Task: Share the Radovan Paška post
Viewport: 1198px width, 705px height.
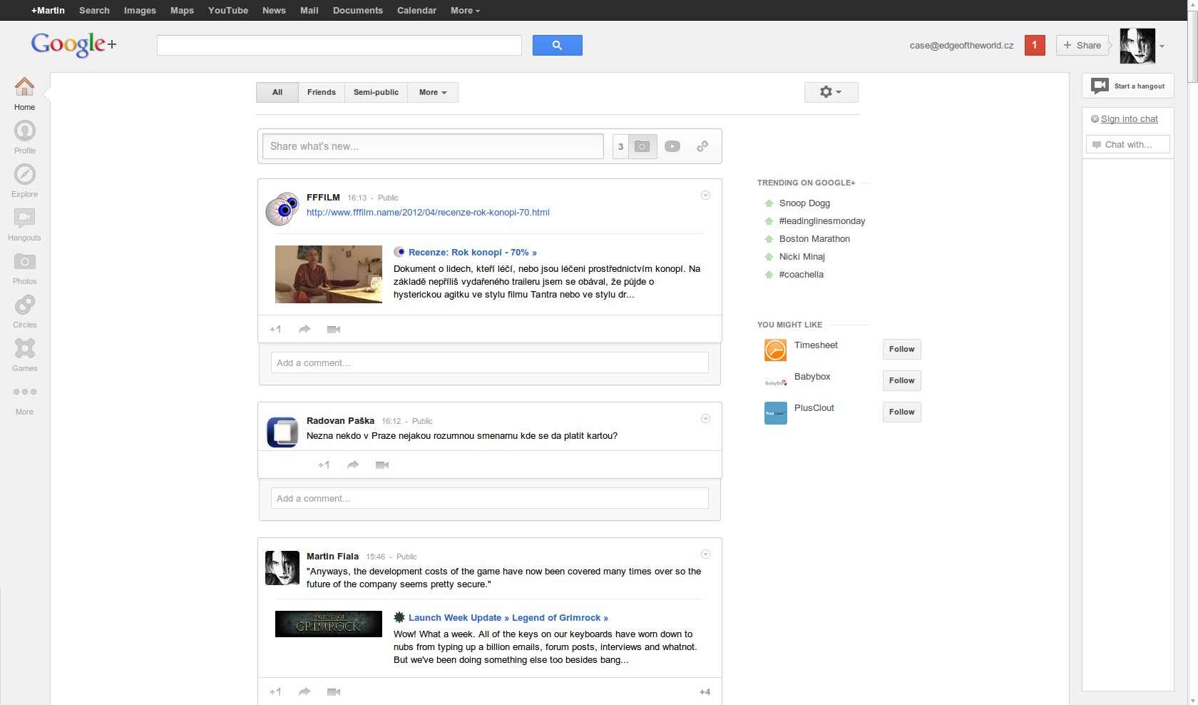Action: 353,465
